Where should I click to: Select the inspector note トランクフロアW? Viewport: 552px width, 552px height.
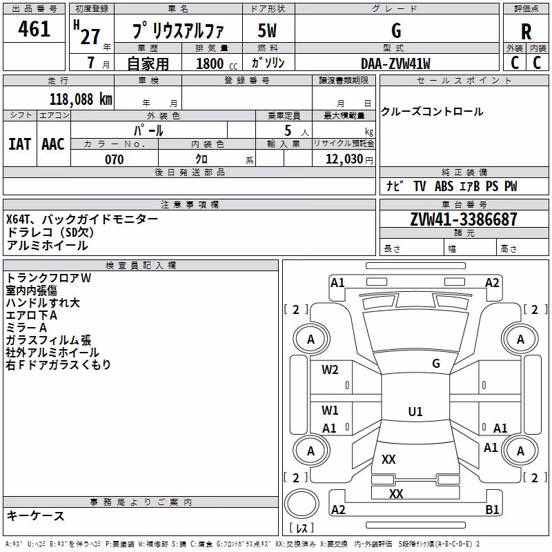pos(48,278)
